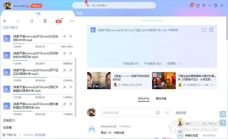Open the VIP crown icon
Viewport: 228px width, 139px height.
(x=59, y=21)
